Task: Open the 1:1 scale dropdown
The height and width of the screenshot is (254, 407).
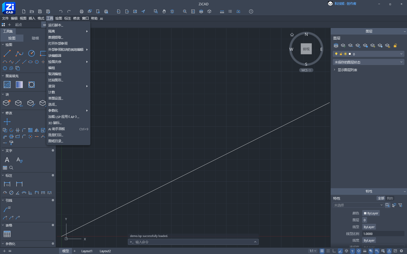Action: tap(313, 251)
